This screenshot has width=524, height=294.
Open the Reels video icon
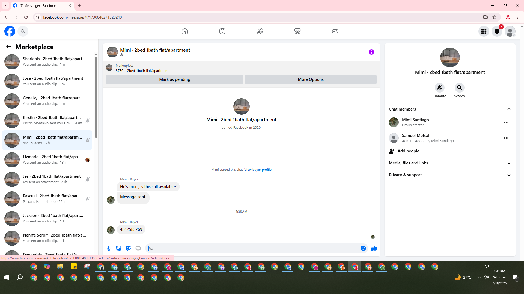[x=222, y=31]
